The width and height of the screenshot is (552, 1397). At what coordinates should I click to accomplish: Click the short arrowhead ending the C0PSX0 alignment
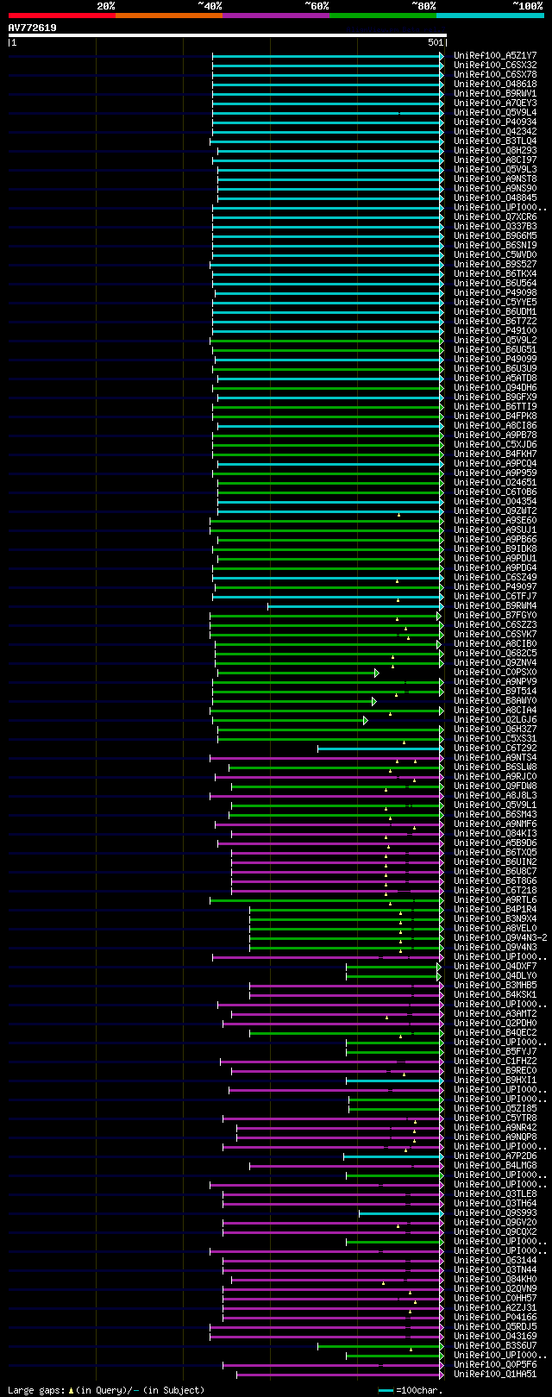pos(376,673)
